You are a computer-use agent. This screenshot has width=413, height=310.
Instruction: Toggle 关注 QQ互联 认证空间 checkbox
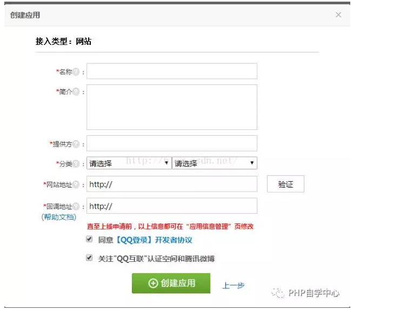(89, 258)
